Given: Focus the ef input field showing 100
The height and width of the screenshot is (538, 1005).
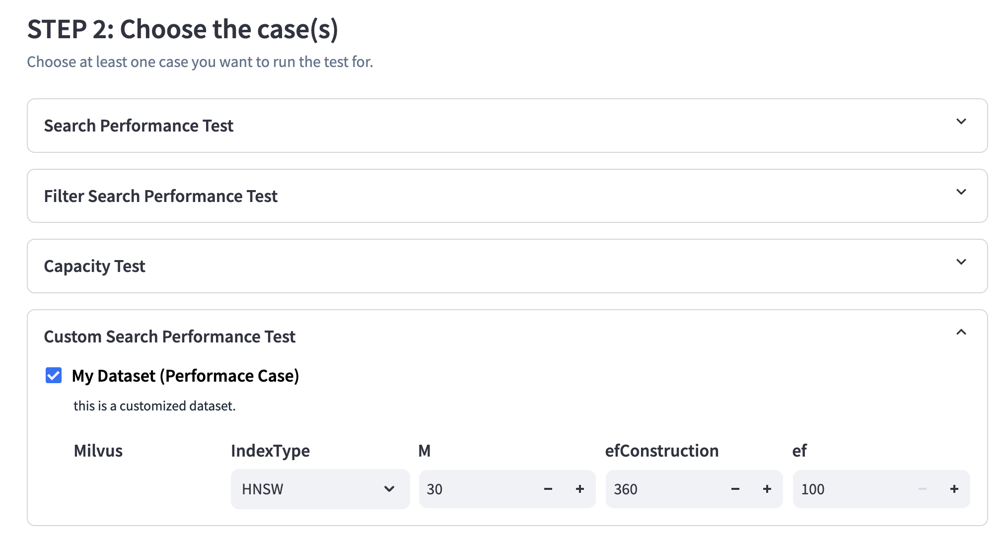Looking at the screenshot, I should (x=852, y=489).
